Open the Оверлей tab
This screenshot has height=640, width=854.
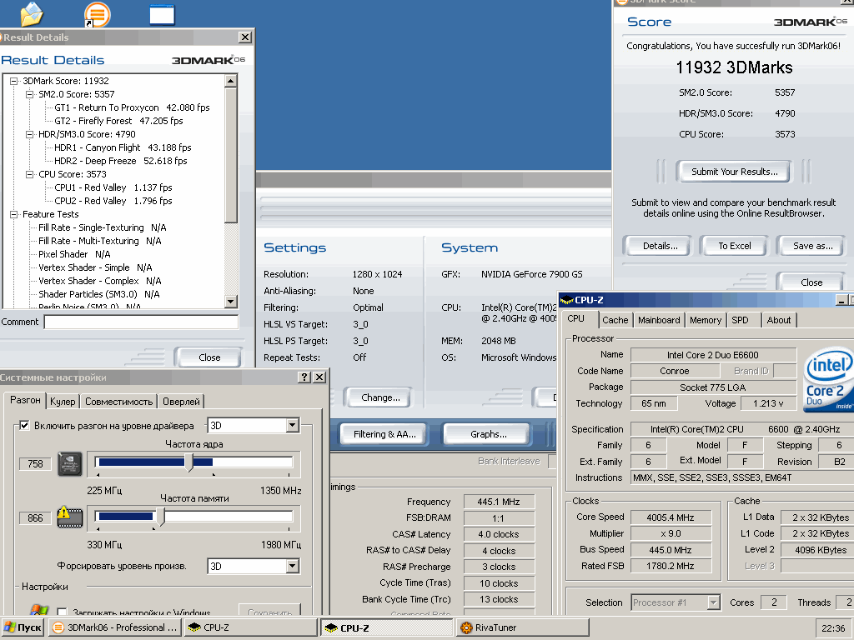tap(181, 402)
